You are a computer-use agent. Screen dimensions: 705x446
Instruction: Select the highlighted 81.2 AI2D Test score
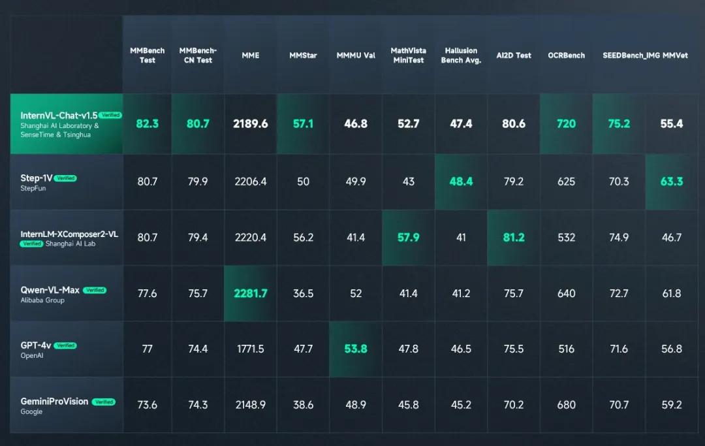click(514, 238)
